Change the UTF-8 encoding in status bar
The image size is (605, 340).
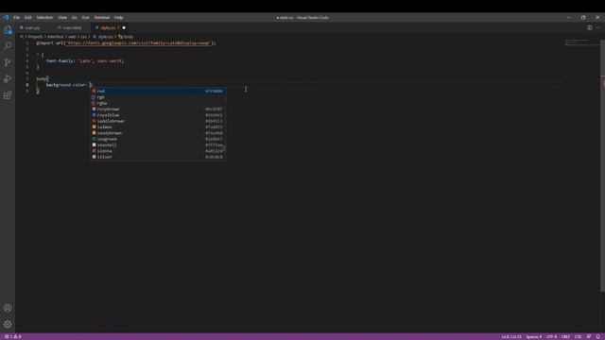(x=552, y=336)
